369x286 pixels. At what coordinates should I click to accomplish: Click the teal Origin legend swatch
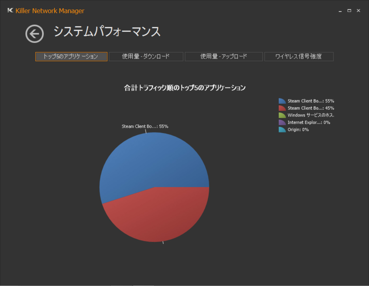282,129
